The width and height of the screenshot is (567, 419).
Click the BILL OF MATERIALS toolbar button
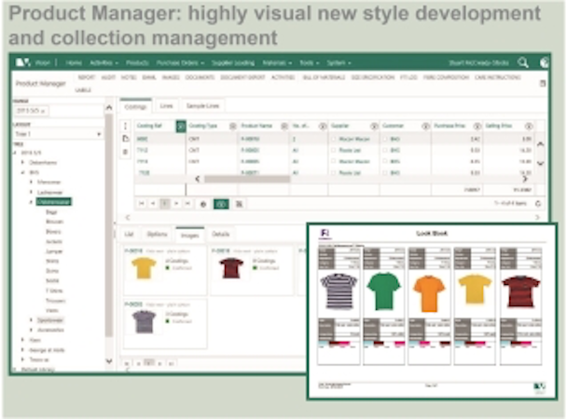tap(324, 77)
